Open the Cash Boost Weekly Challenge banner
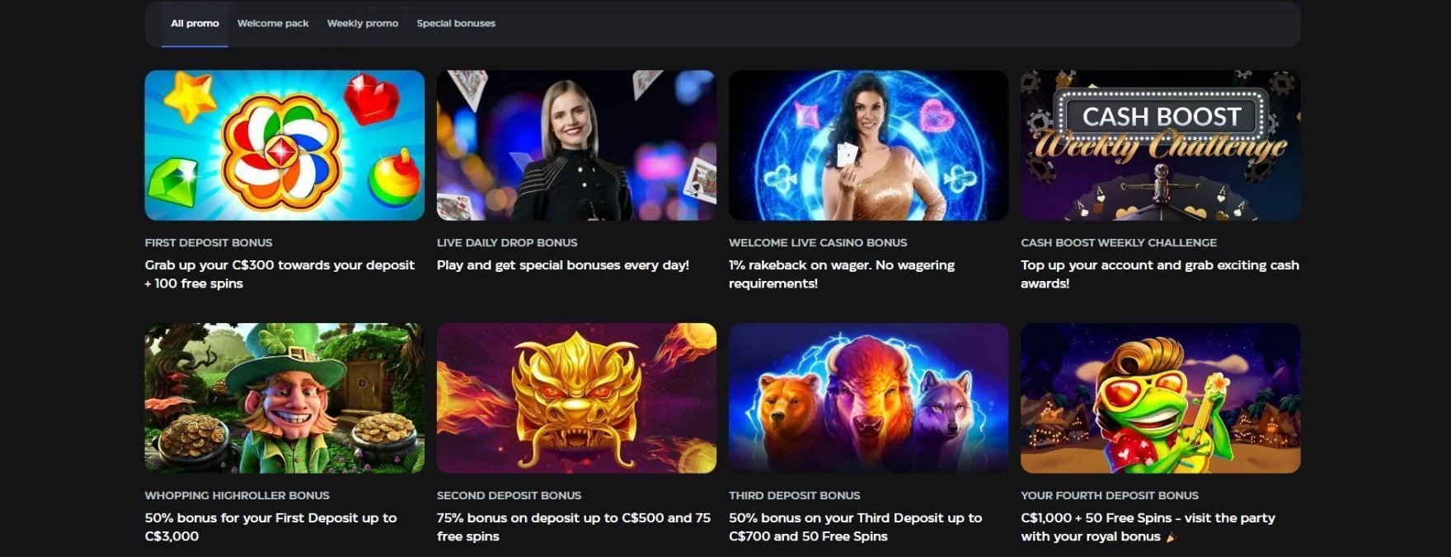Viewport: 1451px width, 557px height. (x=1160, y=145)
